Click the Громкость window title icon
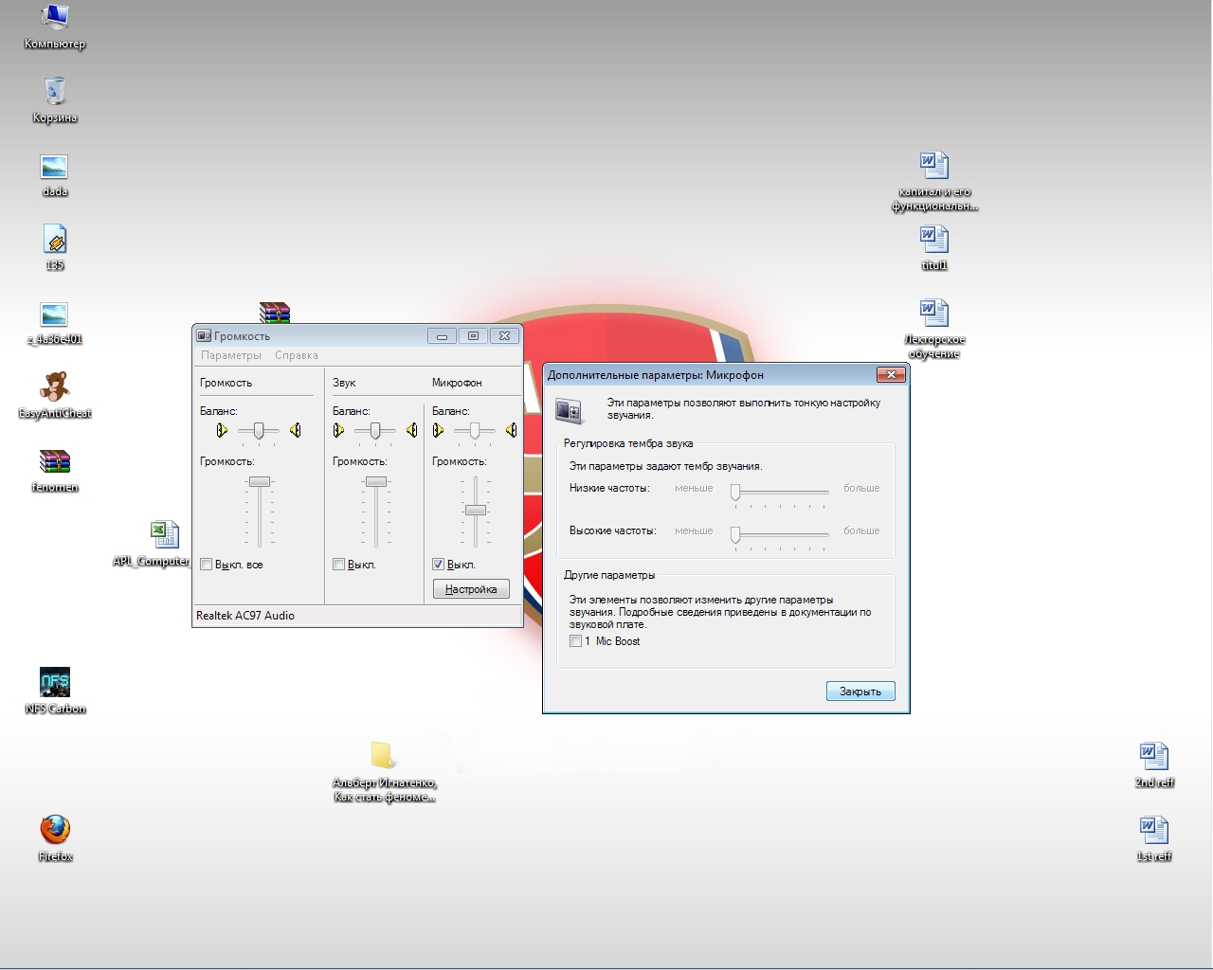This screenshot has height=970, width=1213. (x=204, y=335)
